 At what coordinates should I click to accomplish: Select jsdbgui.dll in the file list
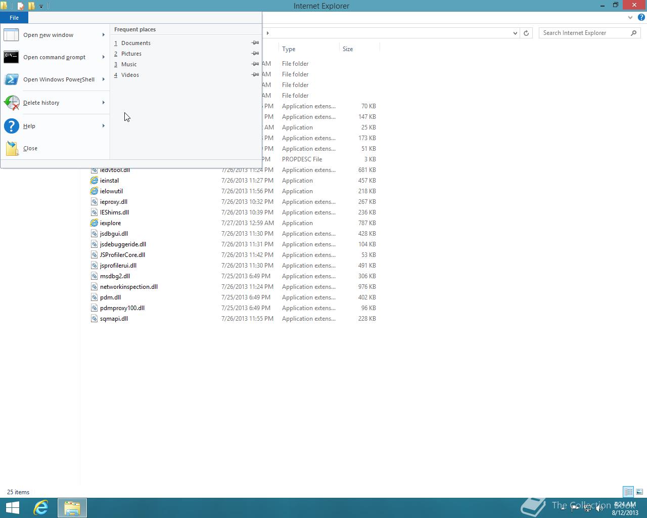114,234
